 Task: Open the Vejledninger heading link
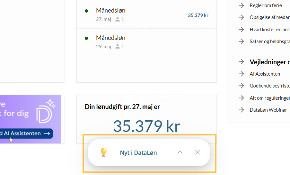(x=270, y=62)
